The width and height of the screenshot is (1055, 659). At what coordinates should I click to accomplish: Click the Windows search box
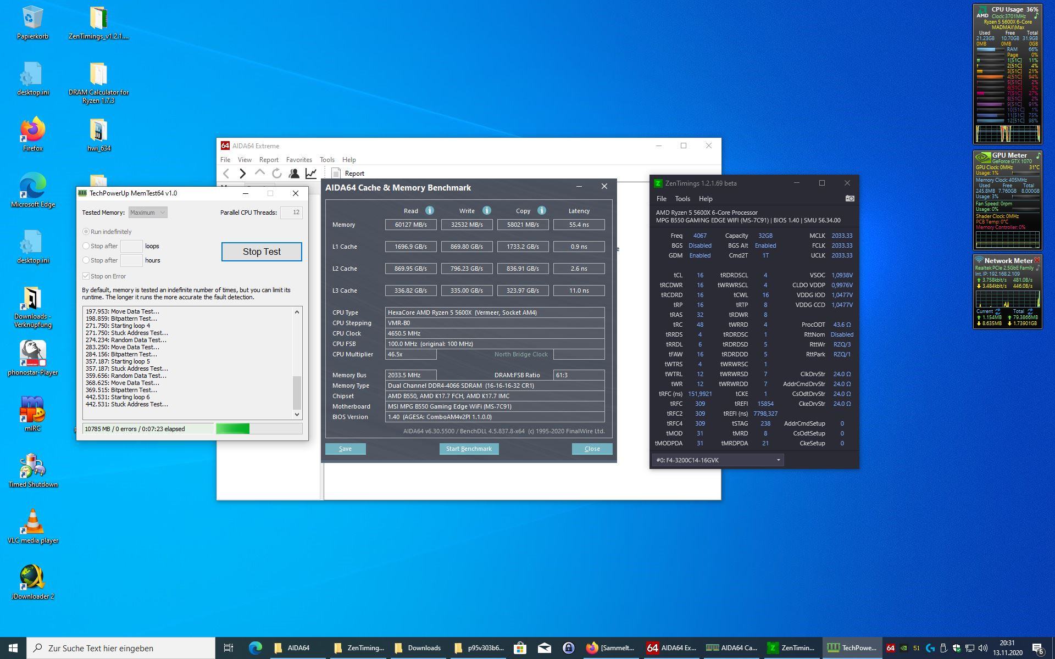tap(121, 648)
